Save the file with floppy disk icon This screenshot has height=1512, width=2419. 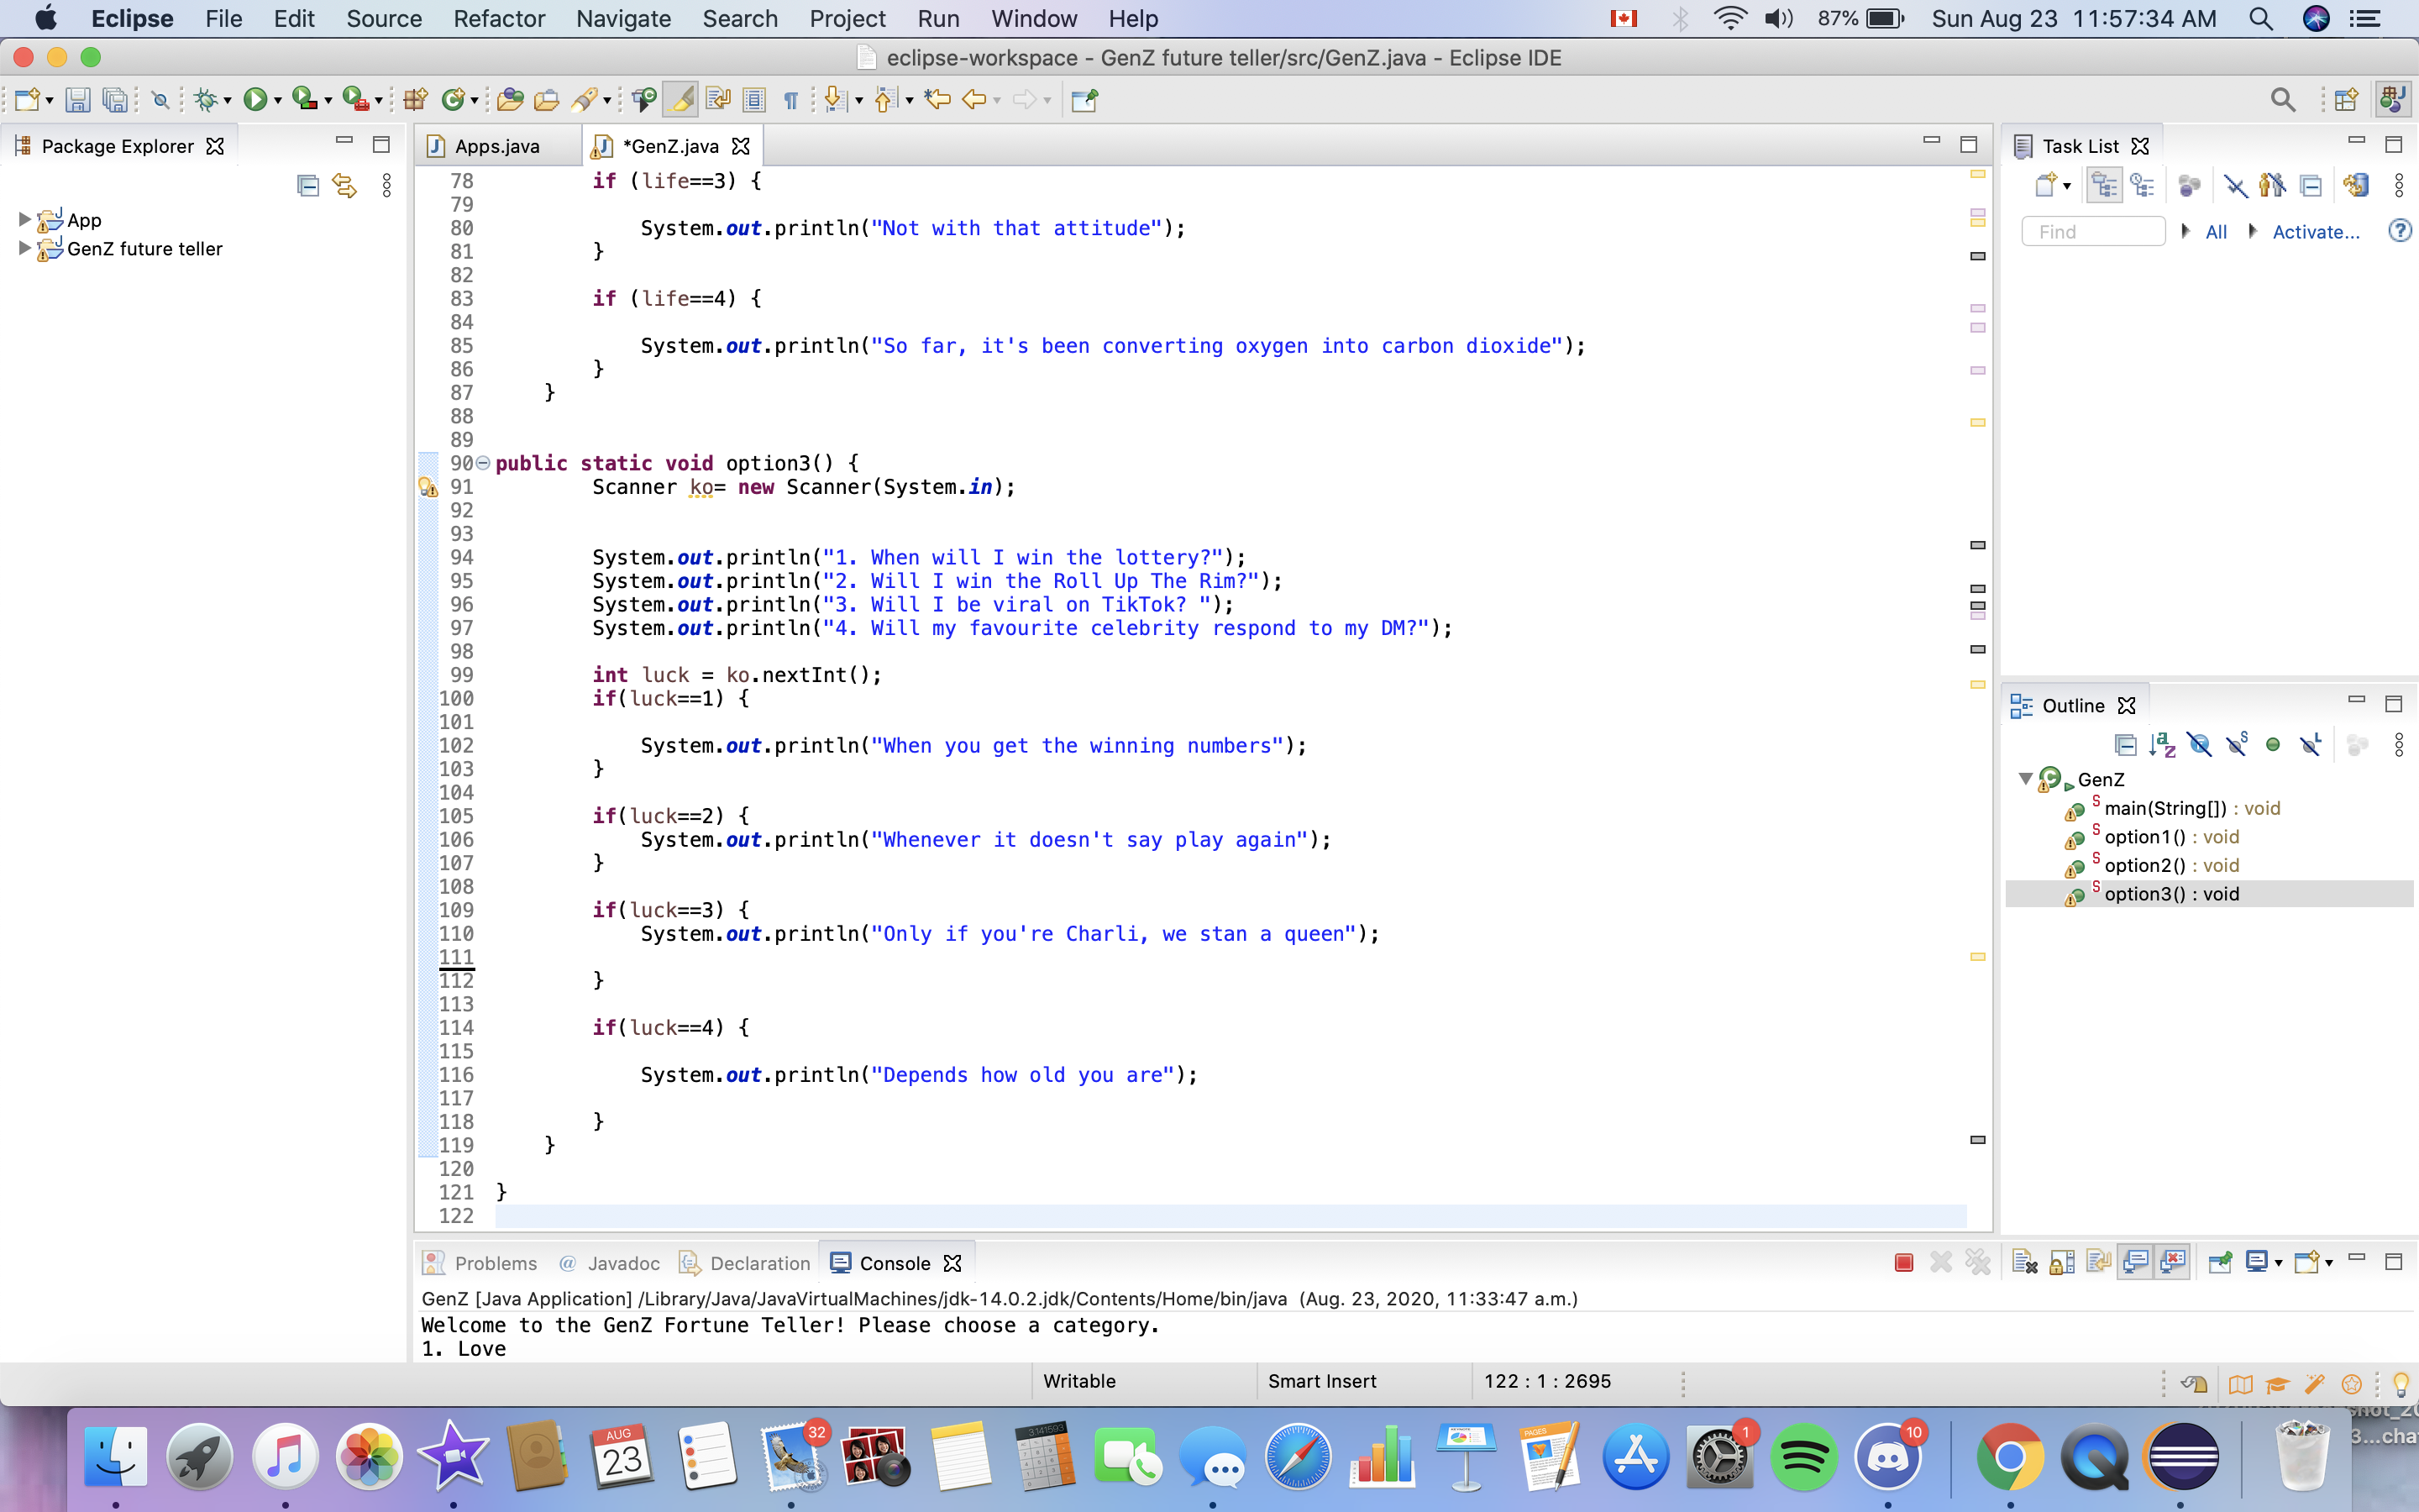tap(78, 99)
